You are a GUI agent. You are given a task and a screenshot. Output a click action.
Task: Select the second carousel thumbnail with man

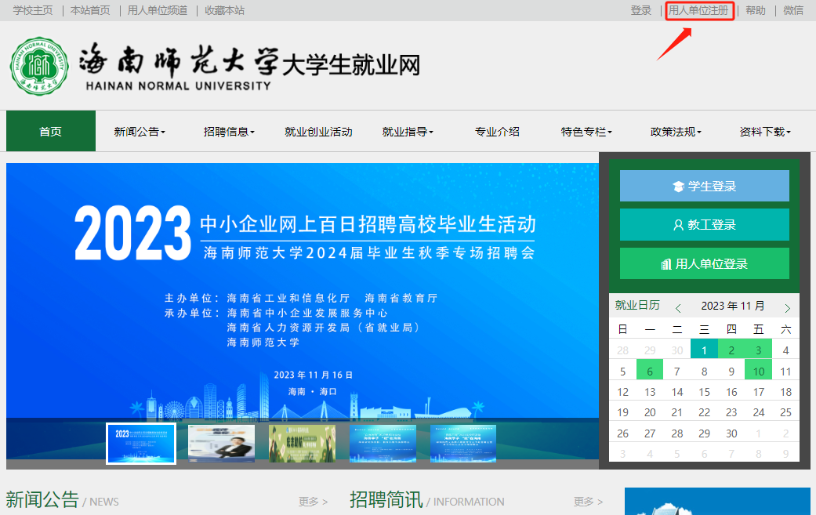(221, 444)
